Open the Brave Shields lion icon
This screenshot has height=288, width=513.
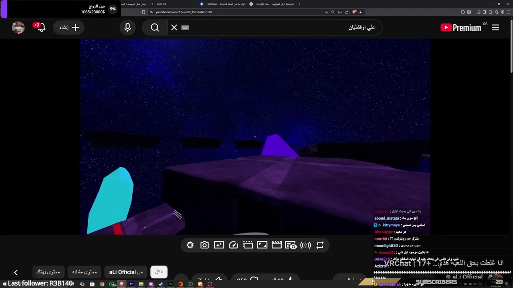[x=354, y=12]
